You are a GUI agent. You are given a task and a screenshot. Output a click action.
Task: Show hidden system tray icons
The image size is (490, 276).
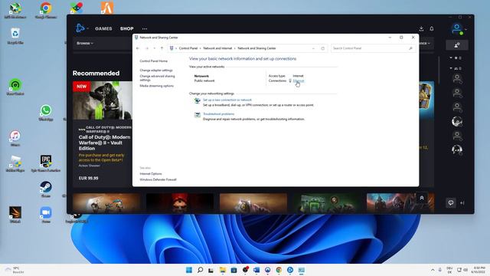[x=433, y=270]
